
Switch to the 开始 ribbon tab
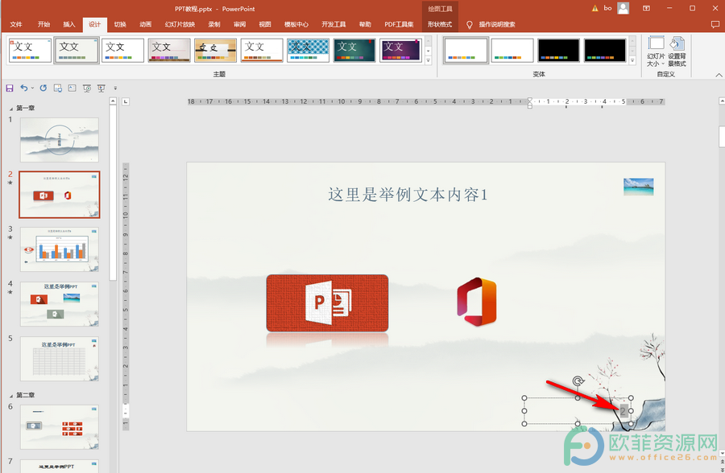pyautogui.click(x=44, y=24)
